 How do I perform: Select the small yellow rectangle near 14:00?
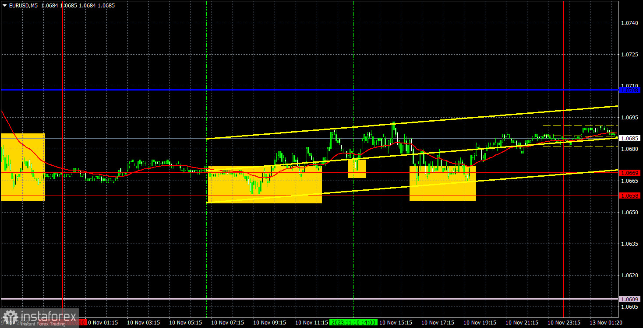click(357, 169)
